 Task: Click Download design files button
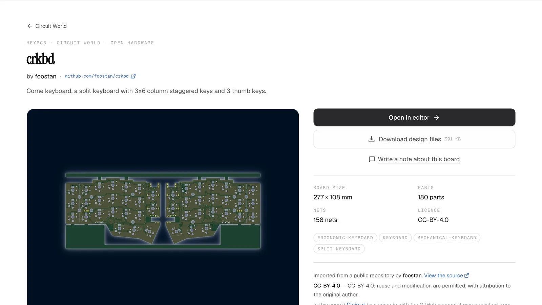(414, 139)
